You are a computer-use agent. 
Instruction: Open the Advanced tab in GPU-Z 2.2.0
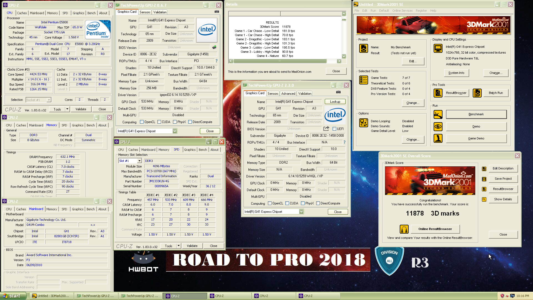288,94
